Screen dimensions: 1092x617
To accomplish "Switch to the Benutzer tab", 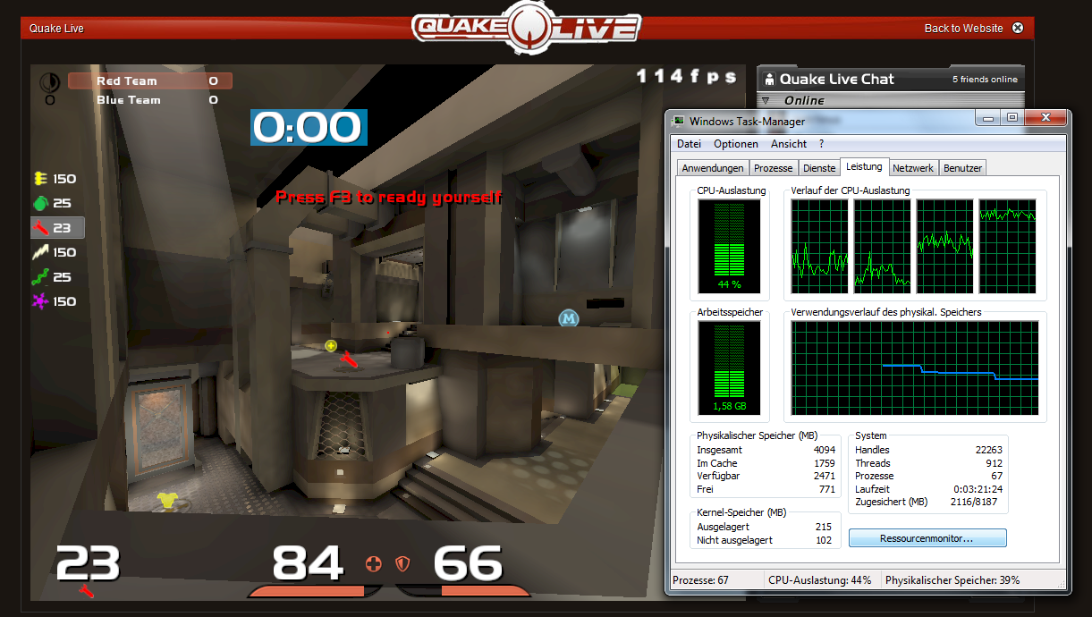I will click(x=962, y=168).
